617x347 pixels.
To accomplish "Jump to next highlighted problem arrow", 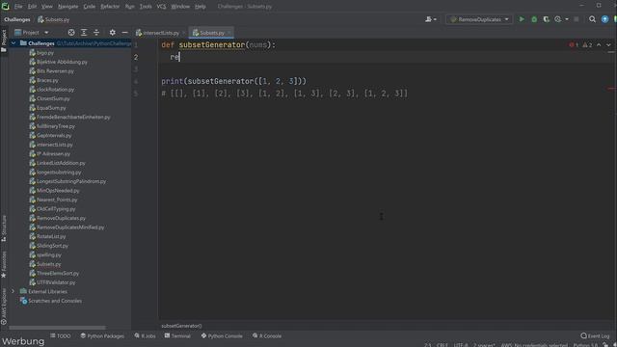I will [608, 45].
